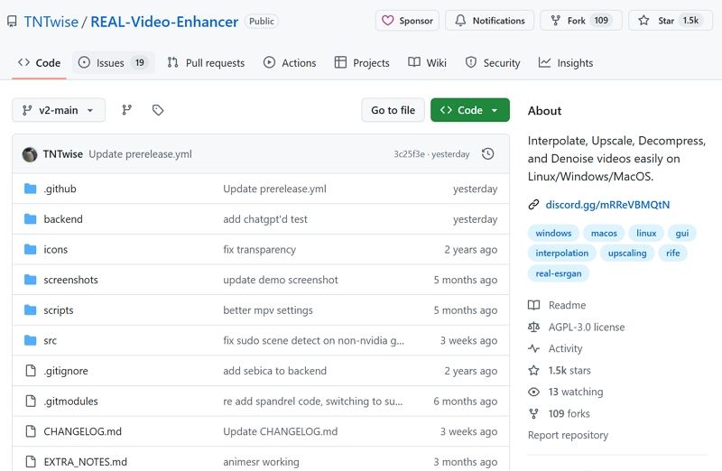The image size is (722, 471).
Task: Open 'Update CHANGELOG.md' commit message
Action: pyautogui.click(x=280, y=431)
